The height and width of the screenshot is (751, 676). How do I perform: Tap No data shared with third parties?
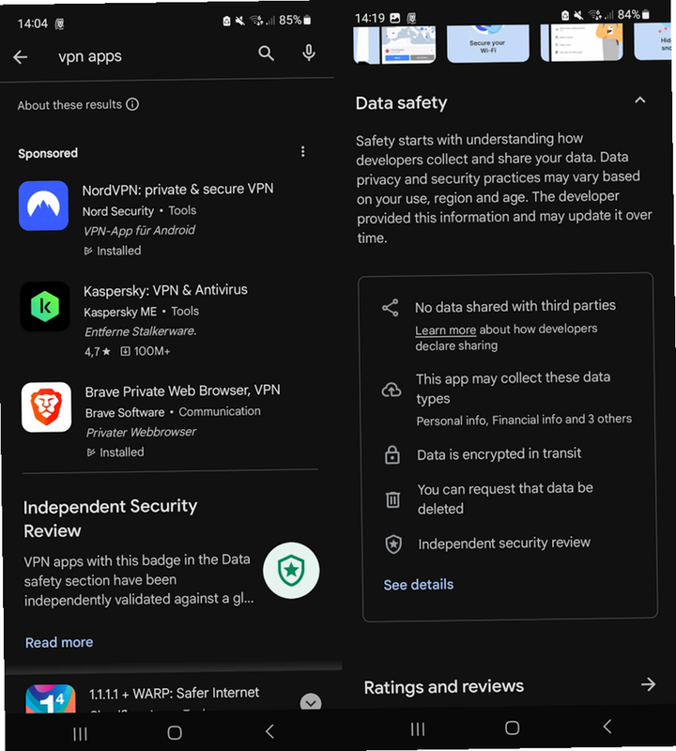pyautogui.click(x=515, y=306)
